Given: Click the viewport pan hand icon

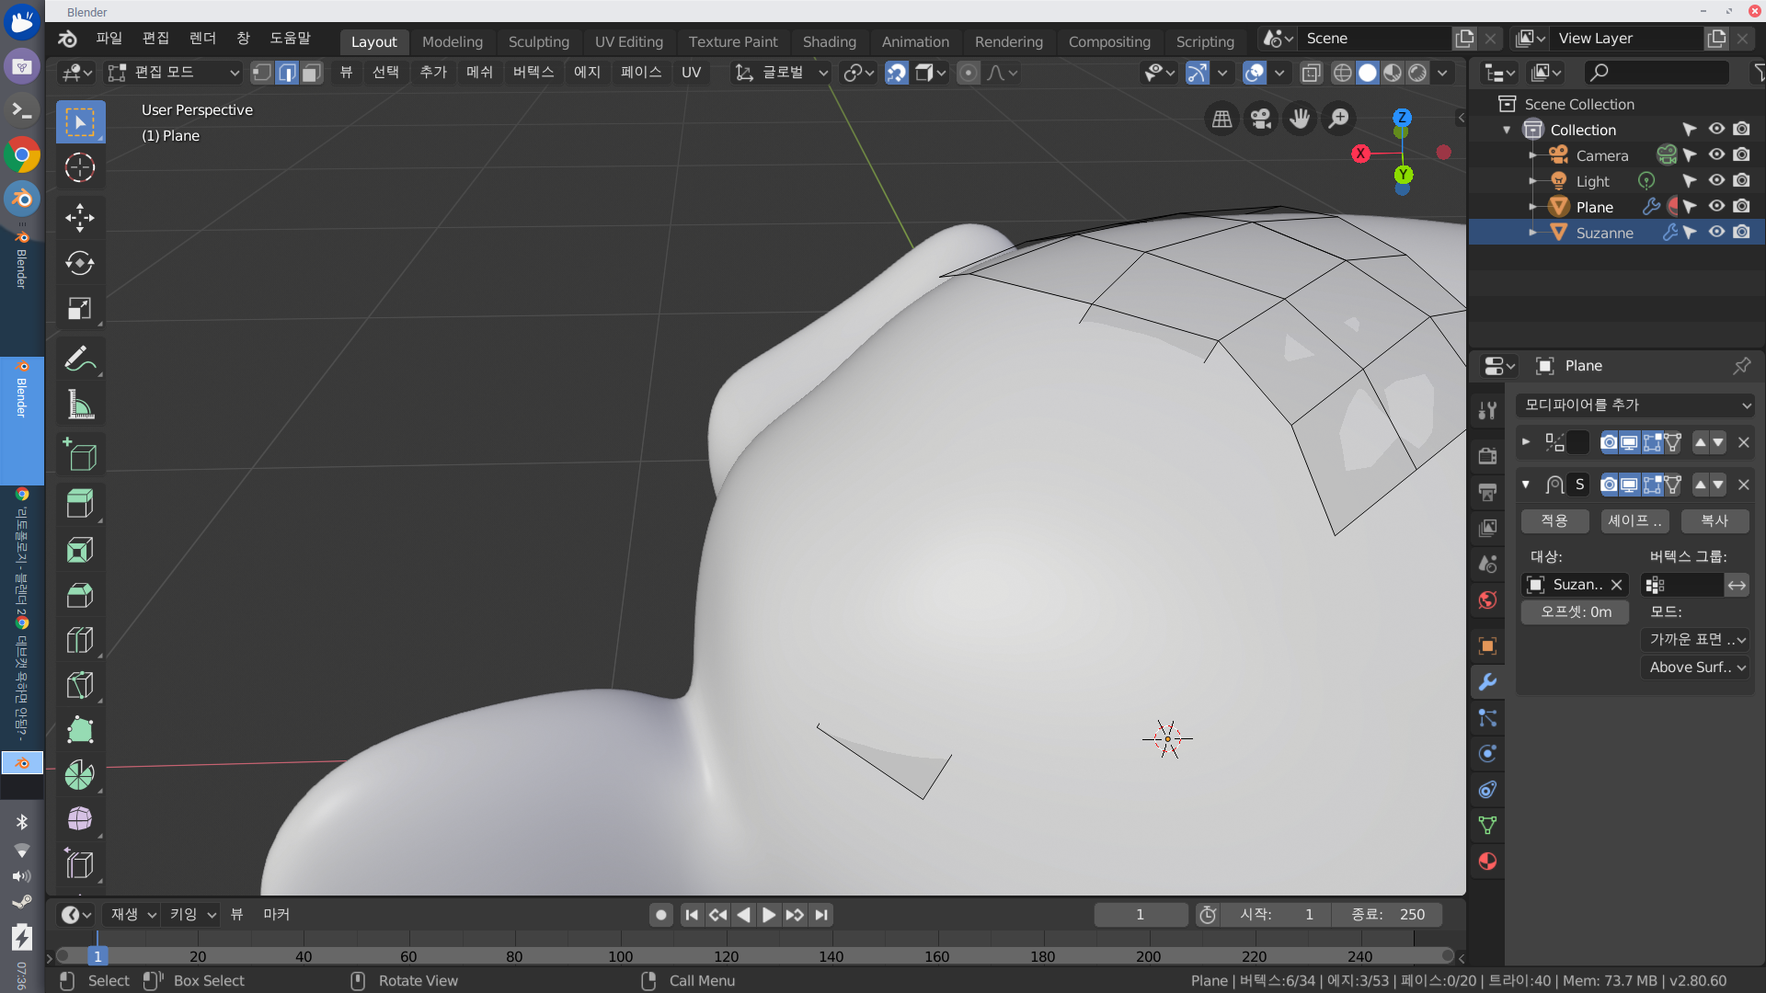Looking at the screenshot, I should click(x=1300, y=119).
